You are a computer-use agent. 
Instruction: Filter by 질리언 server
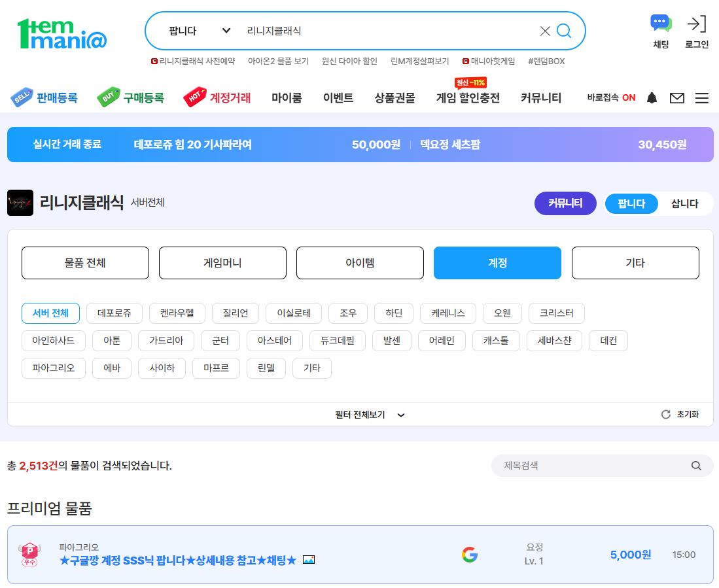pyautogui.click(x=236, y=313)
